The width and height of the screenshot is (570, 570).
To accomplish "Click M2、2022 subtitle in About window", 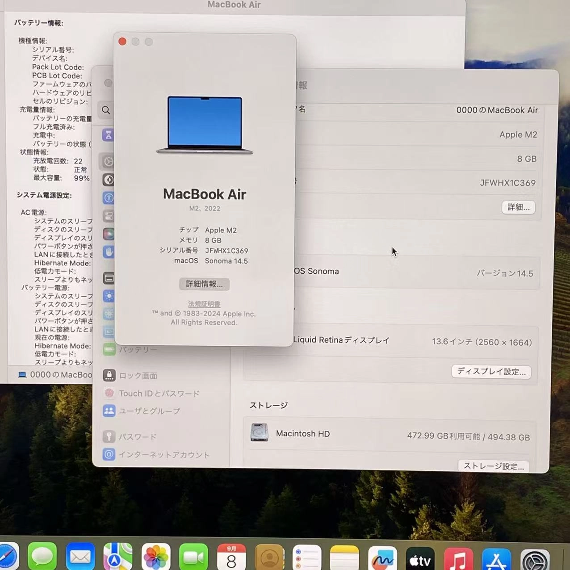I will [x=205, y=208].
